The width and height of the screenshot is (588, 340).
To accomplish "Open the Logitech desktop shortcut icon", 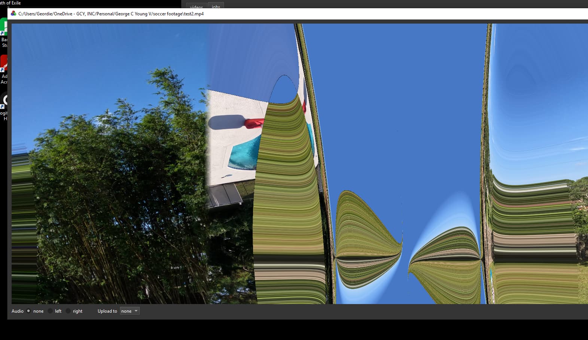I will tap(4, 100).
